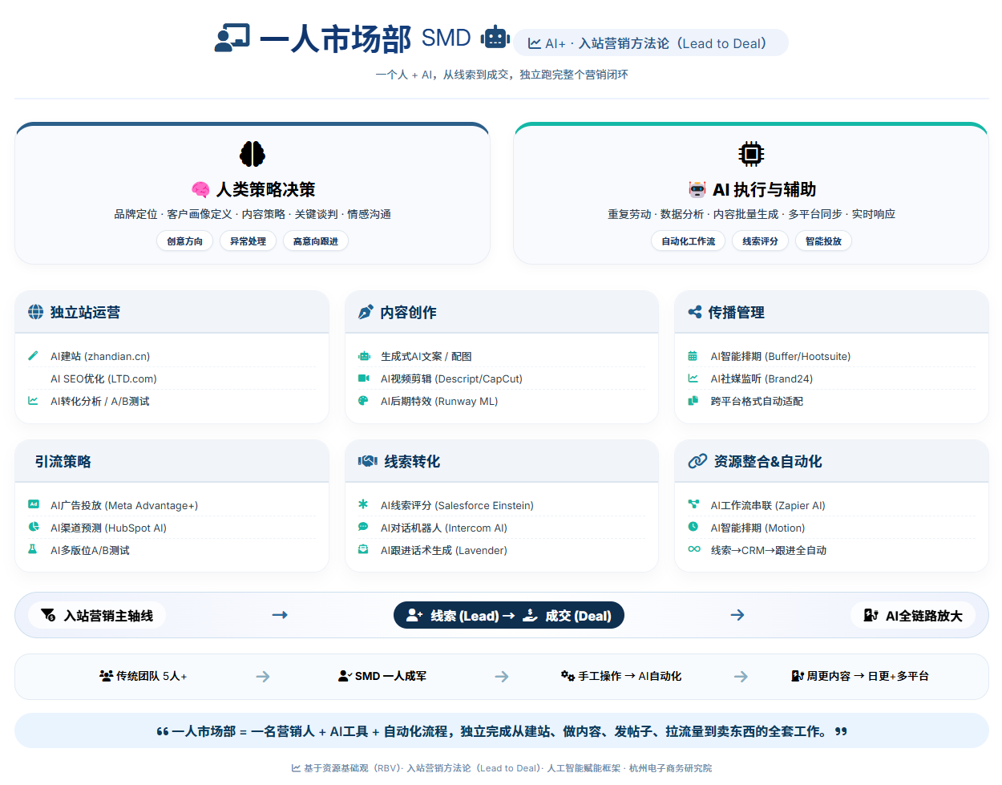Click the 线索 (Lead) → 成交 (Deal) pill
Image resolution: width=1002 pixels, height=785 pixels.
508,615
